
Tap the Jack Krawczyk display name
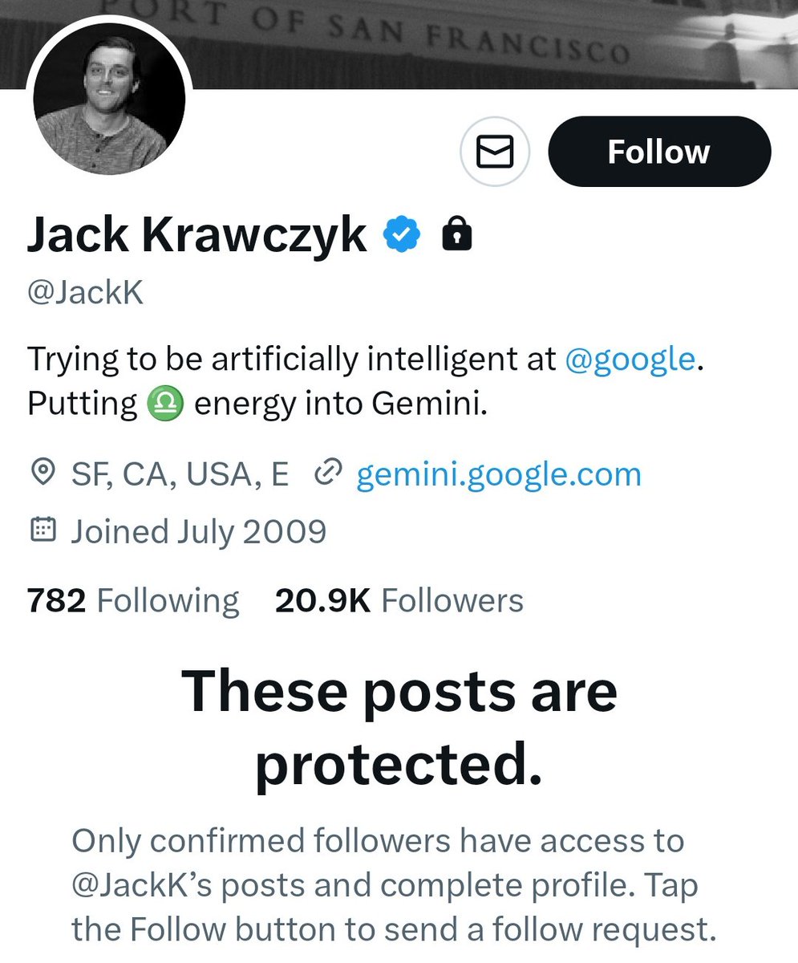click(196, 235)
